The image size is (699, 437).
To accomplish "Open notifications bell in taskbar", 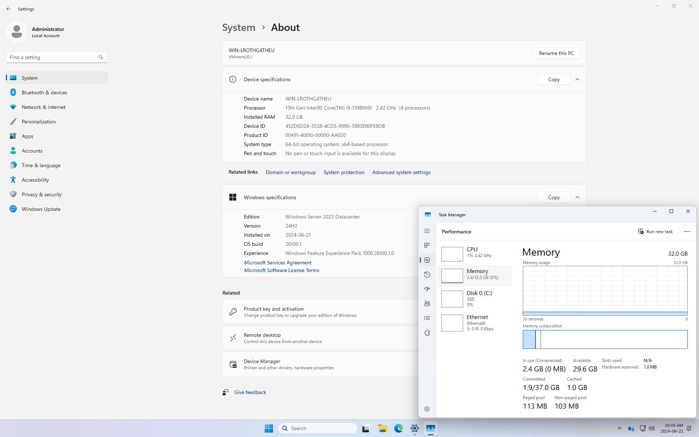I will pos(689,428).
